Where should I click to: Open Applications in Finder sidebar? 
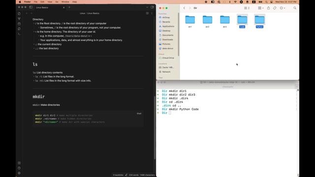168,26
